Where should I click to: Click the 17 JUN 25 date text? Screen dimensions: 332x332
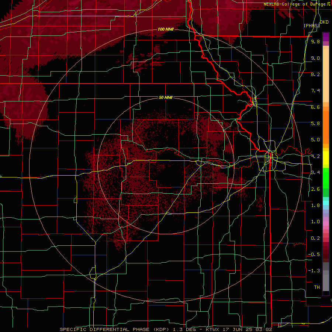237,329
